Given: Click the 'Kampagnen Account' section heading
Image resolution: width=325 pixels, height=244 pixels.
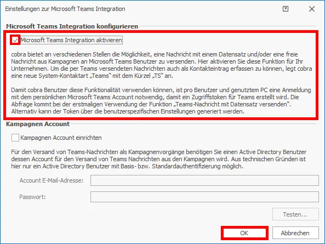Looking at the screenshot, I should (38, 124).
